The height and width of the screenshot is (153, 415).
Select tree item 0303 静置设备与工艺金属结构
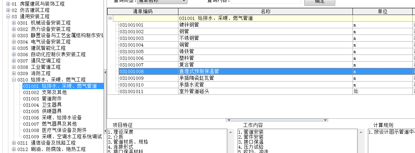point(60,36)
